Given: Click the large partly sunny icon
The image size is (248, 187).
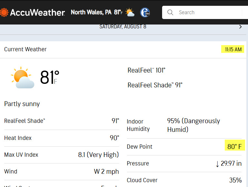Looking at the screenshot, I should pyautogui.click(x=23, y=77).
